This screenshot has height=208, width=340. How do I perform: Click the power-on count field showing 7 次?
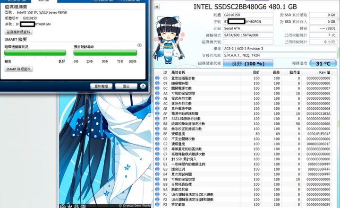(x=323, y=35)
